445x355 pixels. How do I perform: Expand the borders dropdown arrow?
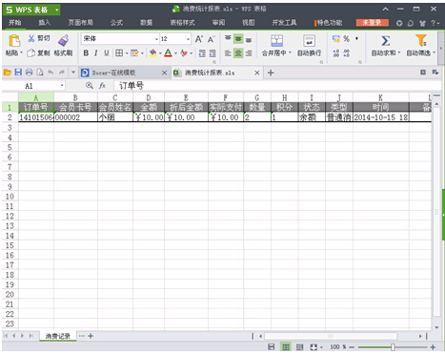[127, 53]
